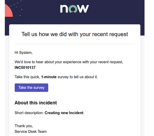
Task: Click the horizontal divider under the heading
Action: [75, 44]
